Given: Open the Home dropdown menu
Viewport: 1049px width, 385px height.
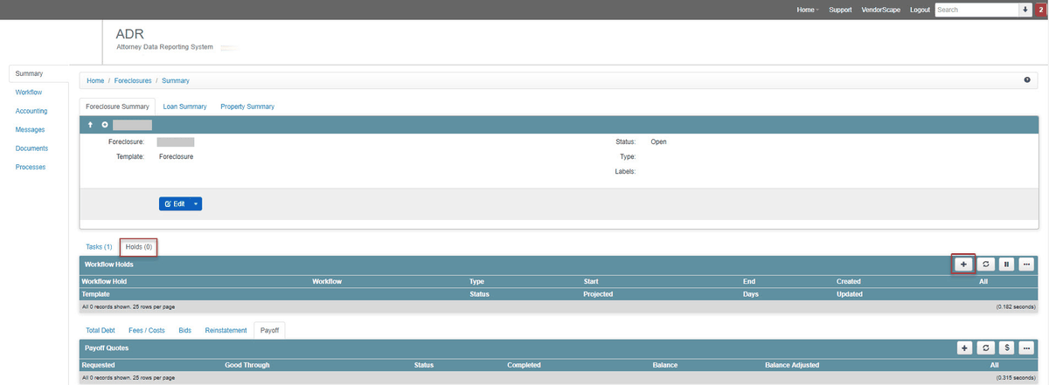Looking at the screenshot, I should [808, 10].
